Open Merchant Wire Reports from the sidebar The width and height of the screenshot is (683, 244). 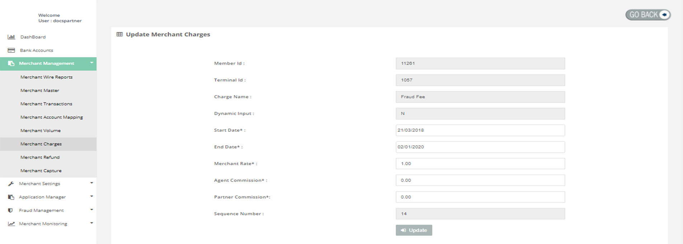tap(46, 77)
